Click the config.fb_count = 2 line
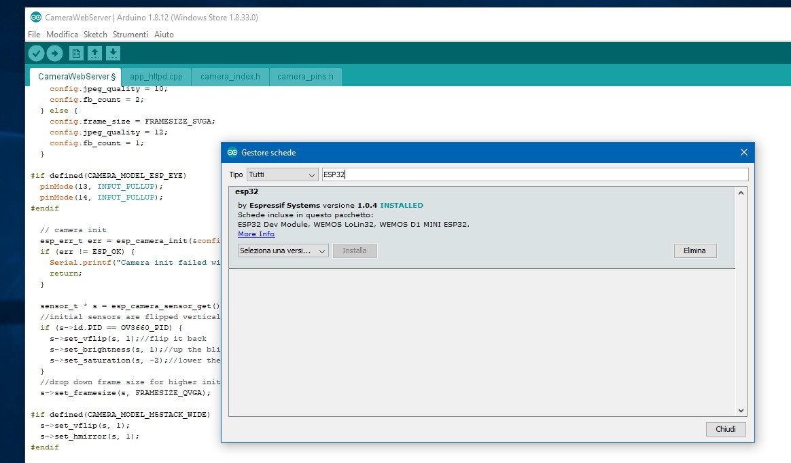 tap(96, 100)
